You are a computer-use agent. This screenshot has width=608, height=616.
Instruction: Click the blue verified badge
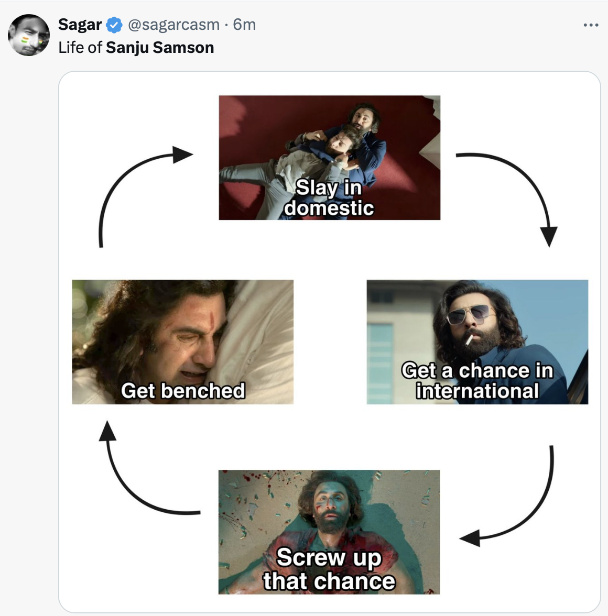(x=114, y=25)
